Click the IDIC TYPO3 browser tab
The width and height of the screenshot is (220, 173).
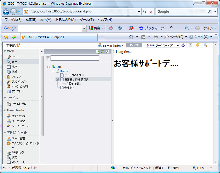(x=59, y=37)
